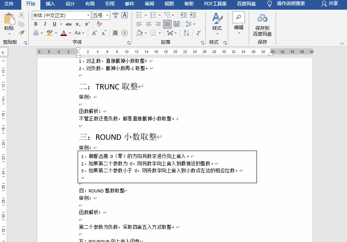The image size is (347, 242).
Task: Switch to the 设计 (Design) tab
Action: coord(70,4)
